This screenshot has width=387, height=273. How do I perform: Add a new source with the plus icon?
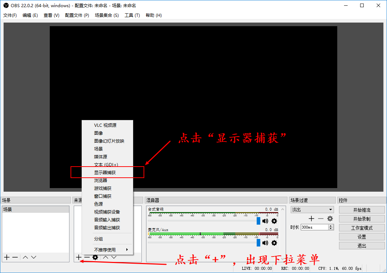78,257
